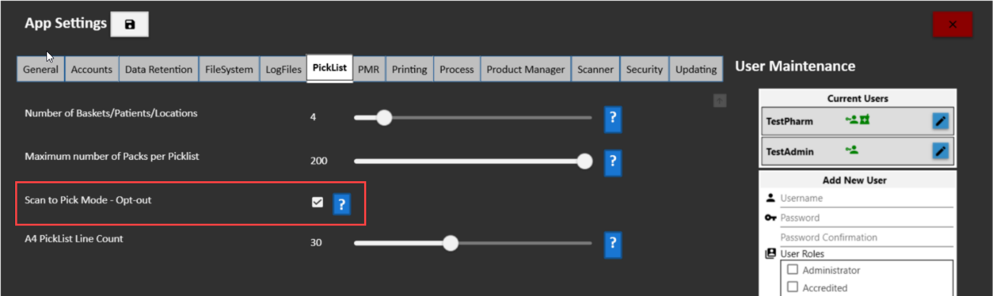Click the A4 PickList Line Count slider handle
This screenshot has height=296, width=993.
451,243
